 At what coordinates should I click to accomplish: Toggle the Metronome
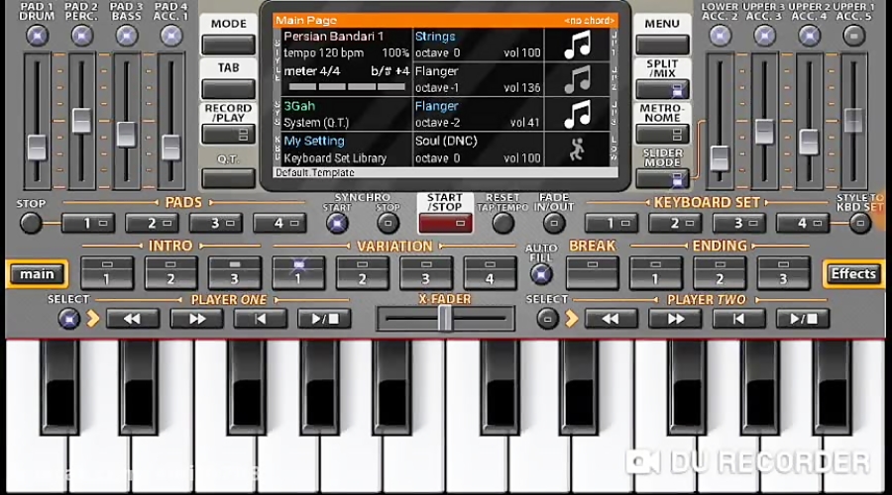[x=662, y=135]
